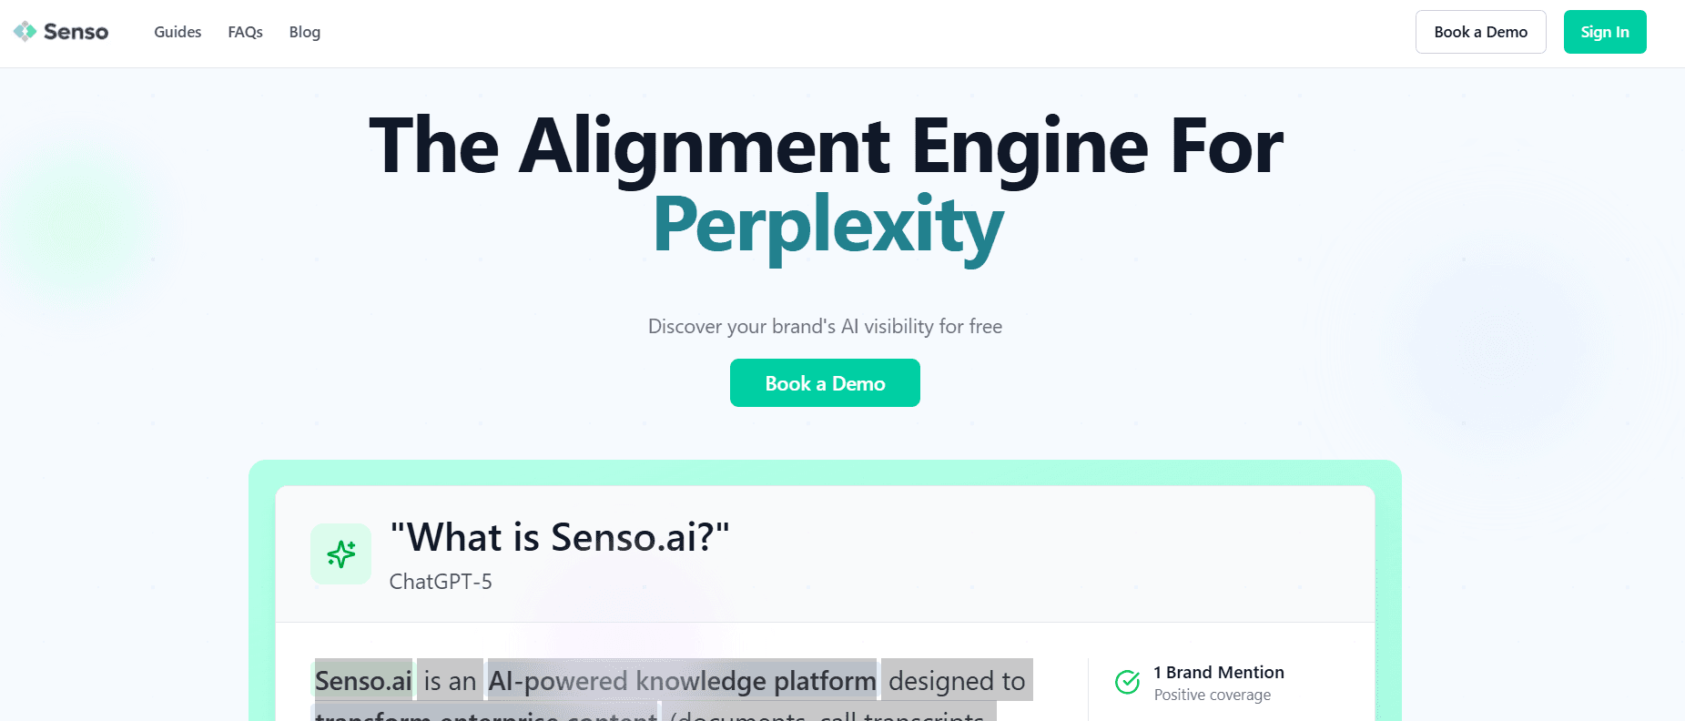The image size is (1685, 721).
Task: Click the Guides menu item
Action: [177, 32]
